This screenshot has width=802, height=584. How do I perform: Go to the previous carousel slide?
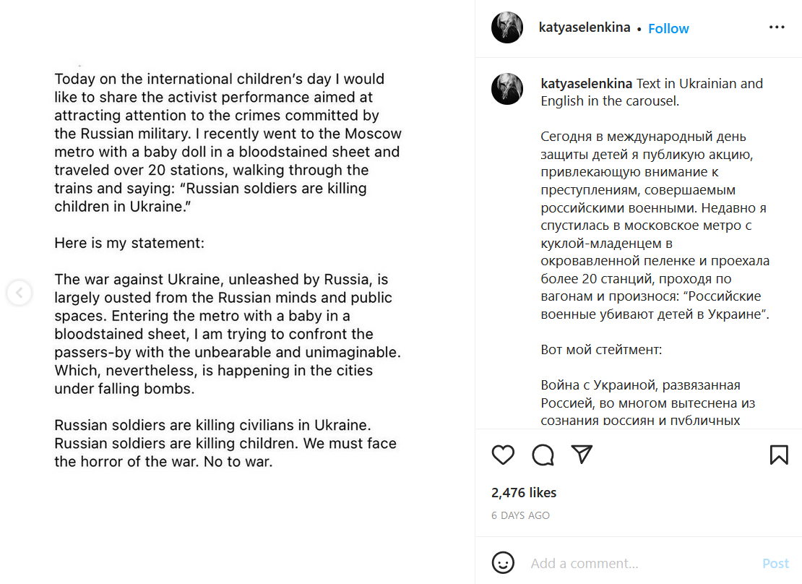click(x=19, y=293)
